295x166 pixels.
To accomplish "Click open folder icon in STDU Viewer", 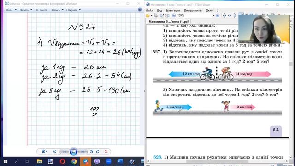I will click(x=148, y=15).
